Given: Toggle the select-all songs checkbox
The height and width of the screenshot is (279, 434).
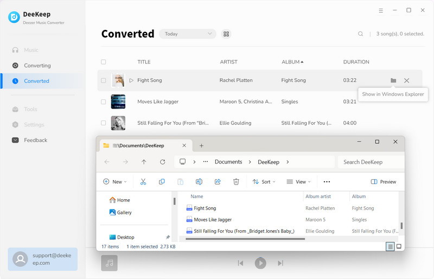Looking at the screenshot, I should [x=103, y=62].
